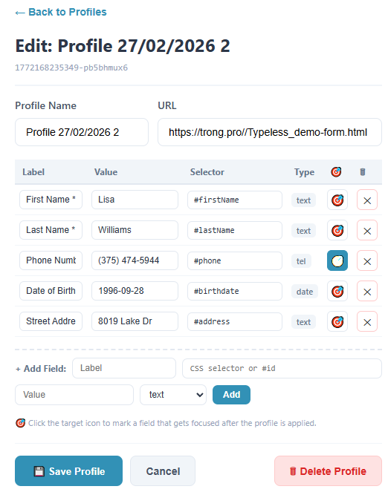Screen dimensions: 388x492
Task: Edit the URL input field
Action: (270, 132)
